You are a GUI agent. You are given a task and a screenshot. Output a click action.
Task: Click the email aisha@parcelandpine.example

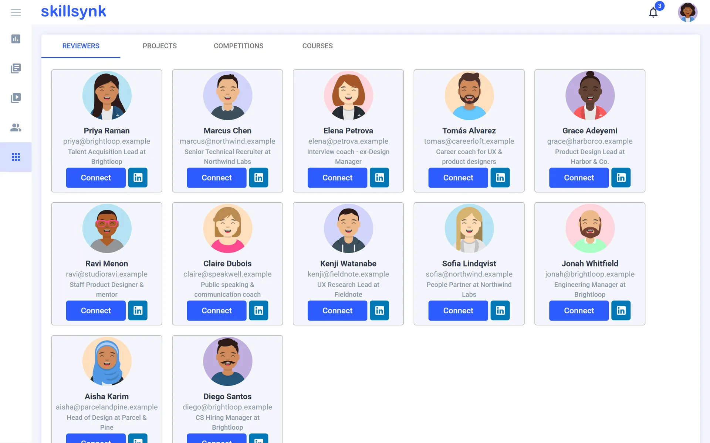[x=106, y=407]
